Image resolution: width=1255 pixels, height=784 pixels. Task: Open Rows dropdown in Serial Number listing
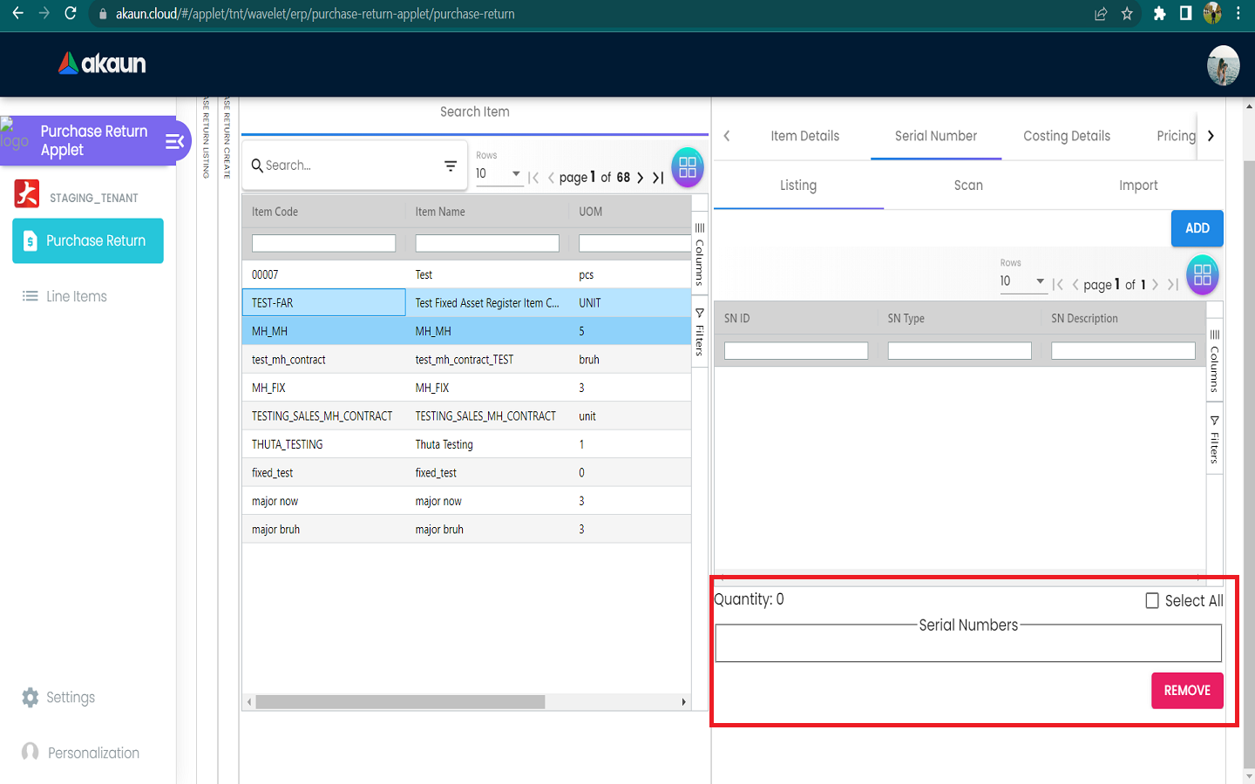[x=1022, y=280]
